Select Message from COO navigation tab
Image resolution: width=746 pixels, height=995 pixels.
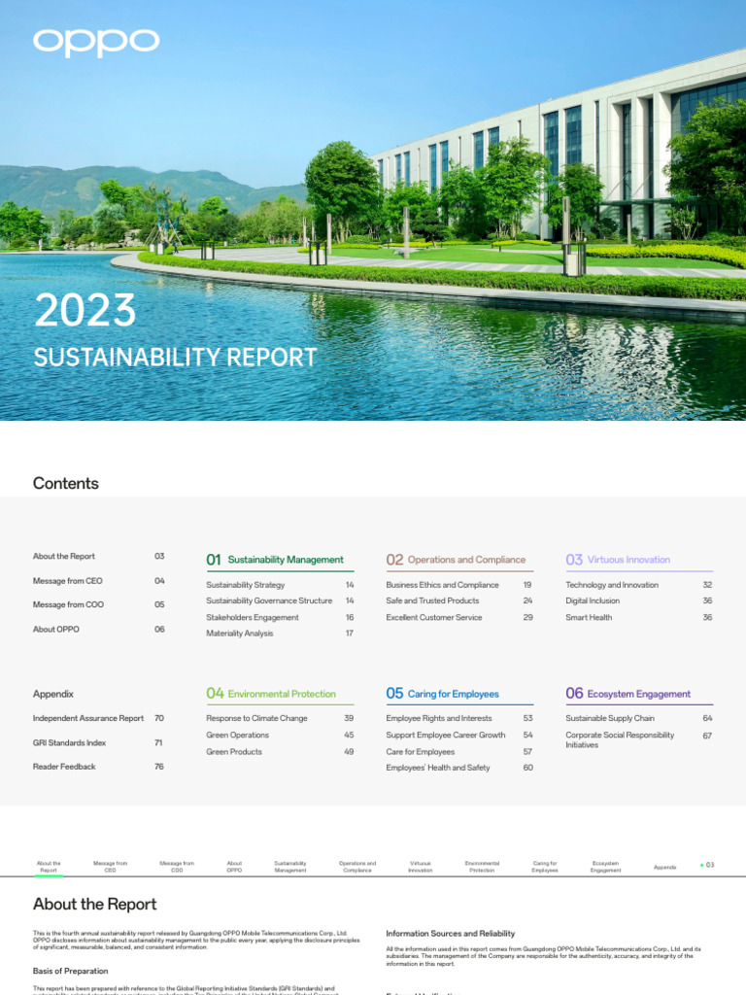177,867
